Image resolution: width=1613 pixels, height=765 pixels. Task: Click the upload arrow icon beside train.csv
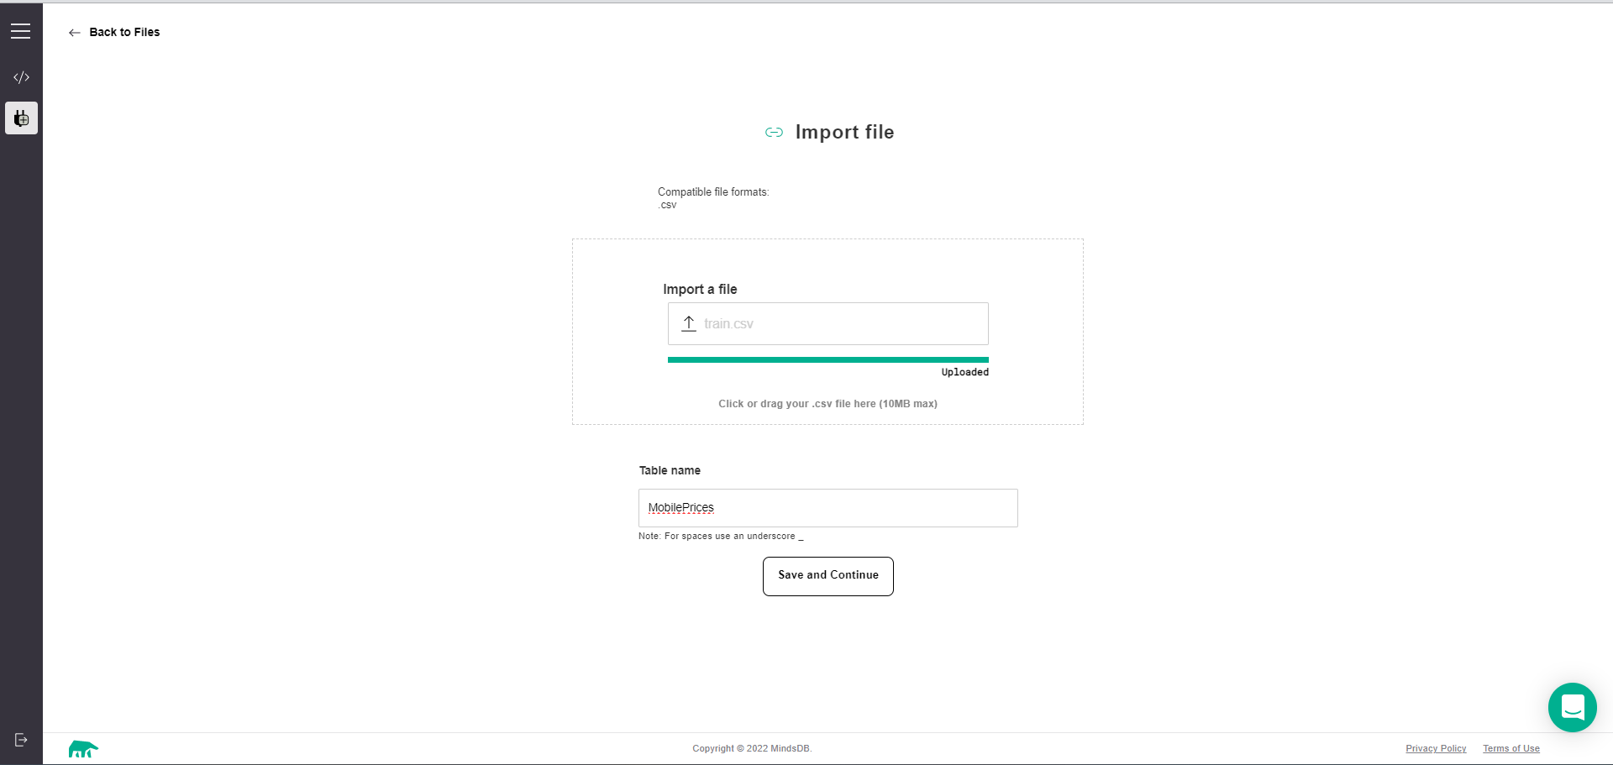pos(689,323)
